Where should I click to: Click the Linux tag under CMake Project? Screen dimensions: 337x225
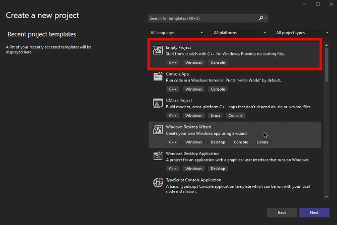pyautogui.click(x=215, y=115)
